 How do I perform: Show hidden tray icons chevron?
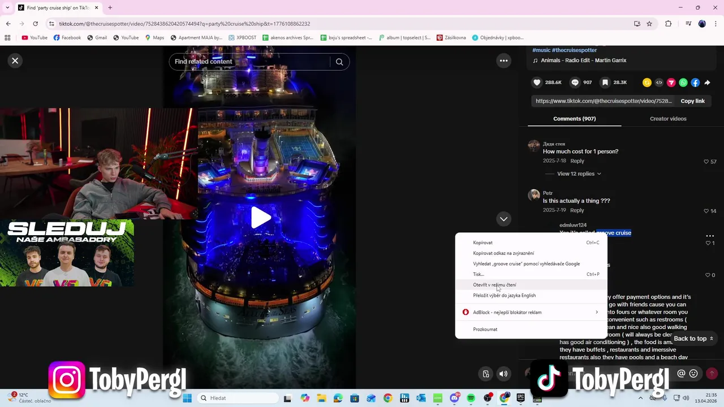(x=640, y=398)
